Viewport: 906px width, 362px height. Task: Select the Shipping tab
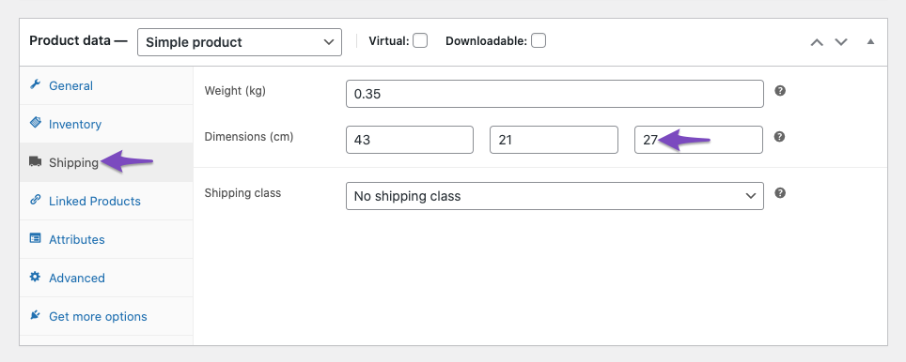pyautogui.click(x=106, y=162)
